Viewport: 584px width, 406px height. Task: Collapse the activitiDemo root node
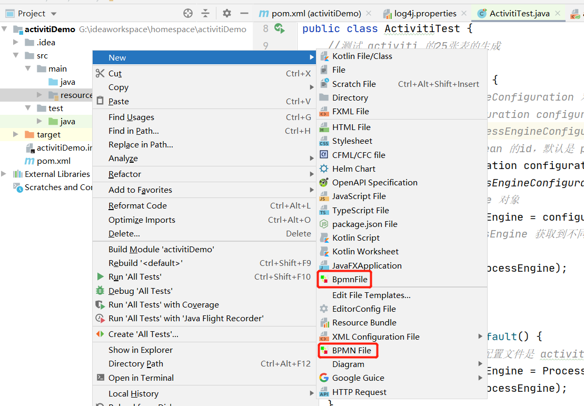tap(4, 29)
